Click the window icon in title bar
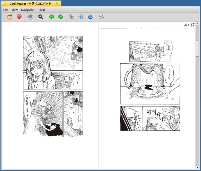Screen dimensions: 201x171 [x=3, y=3]
